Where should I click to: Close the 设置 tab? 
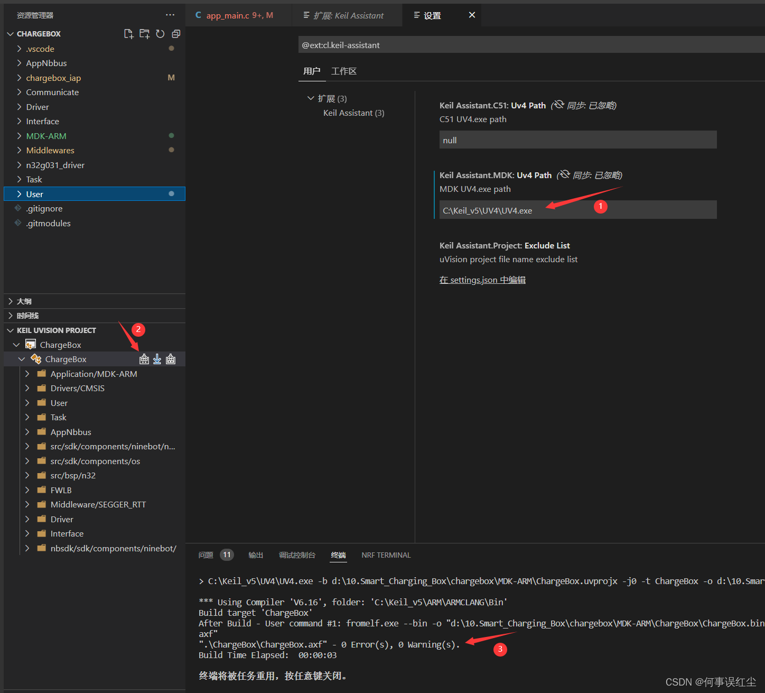(x=472, y=15)
